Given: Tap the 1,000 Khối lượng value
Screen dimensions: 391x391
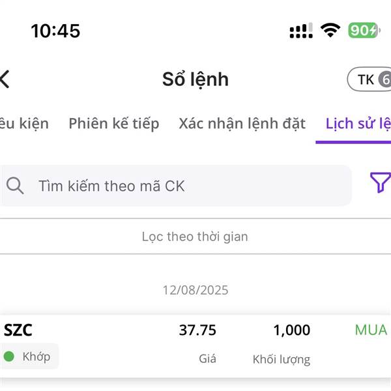Looking at the screenshot, I should tap(292, 330).
